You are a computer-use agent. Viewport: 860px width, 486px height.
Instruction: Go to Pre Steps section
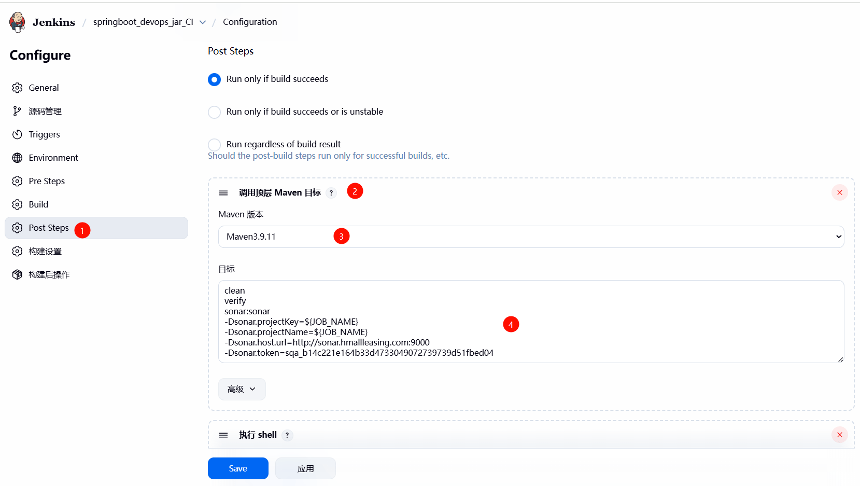coord(47,181)
